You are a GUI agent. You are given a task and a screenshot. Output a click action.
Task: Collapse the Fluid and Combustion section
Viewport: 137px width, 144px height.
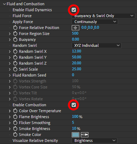pos(4,4)
